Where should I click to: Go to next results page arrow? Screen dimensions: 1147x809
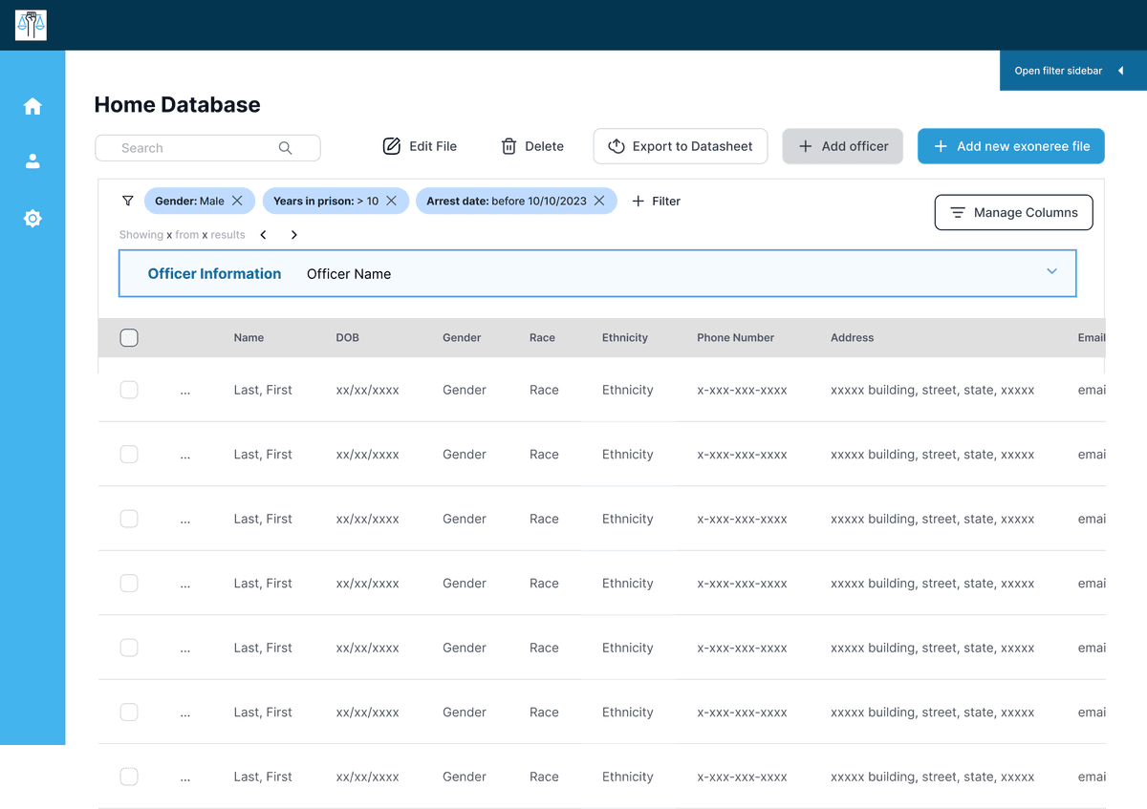[294, 235]
